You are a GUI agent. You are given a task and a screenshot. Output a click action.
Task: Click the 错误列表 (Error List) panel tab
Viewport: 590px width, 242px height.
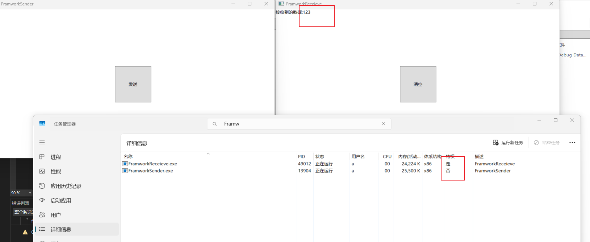[x=21, y=203]
